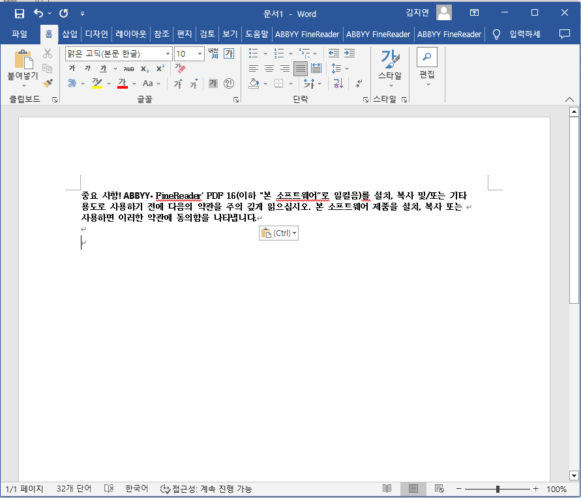
Task: Open the paragraph dialog launcher
Action: pyautogui.click(x=366, y=100)
